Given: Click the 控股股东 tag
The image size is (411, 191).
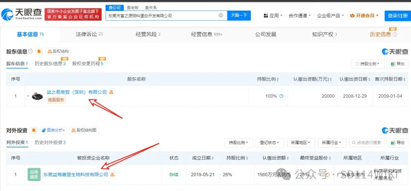Looking at the screenshot, I should point(56,100).
